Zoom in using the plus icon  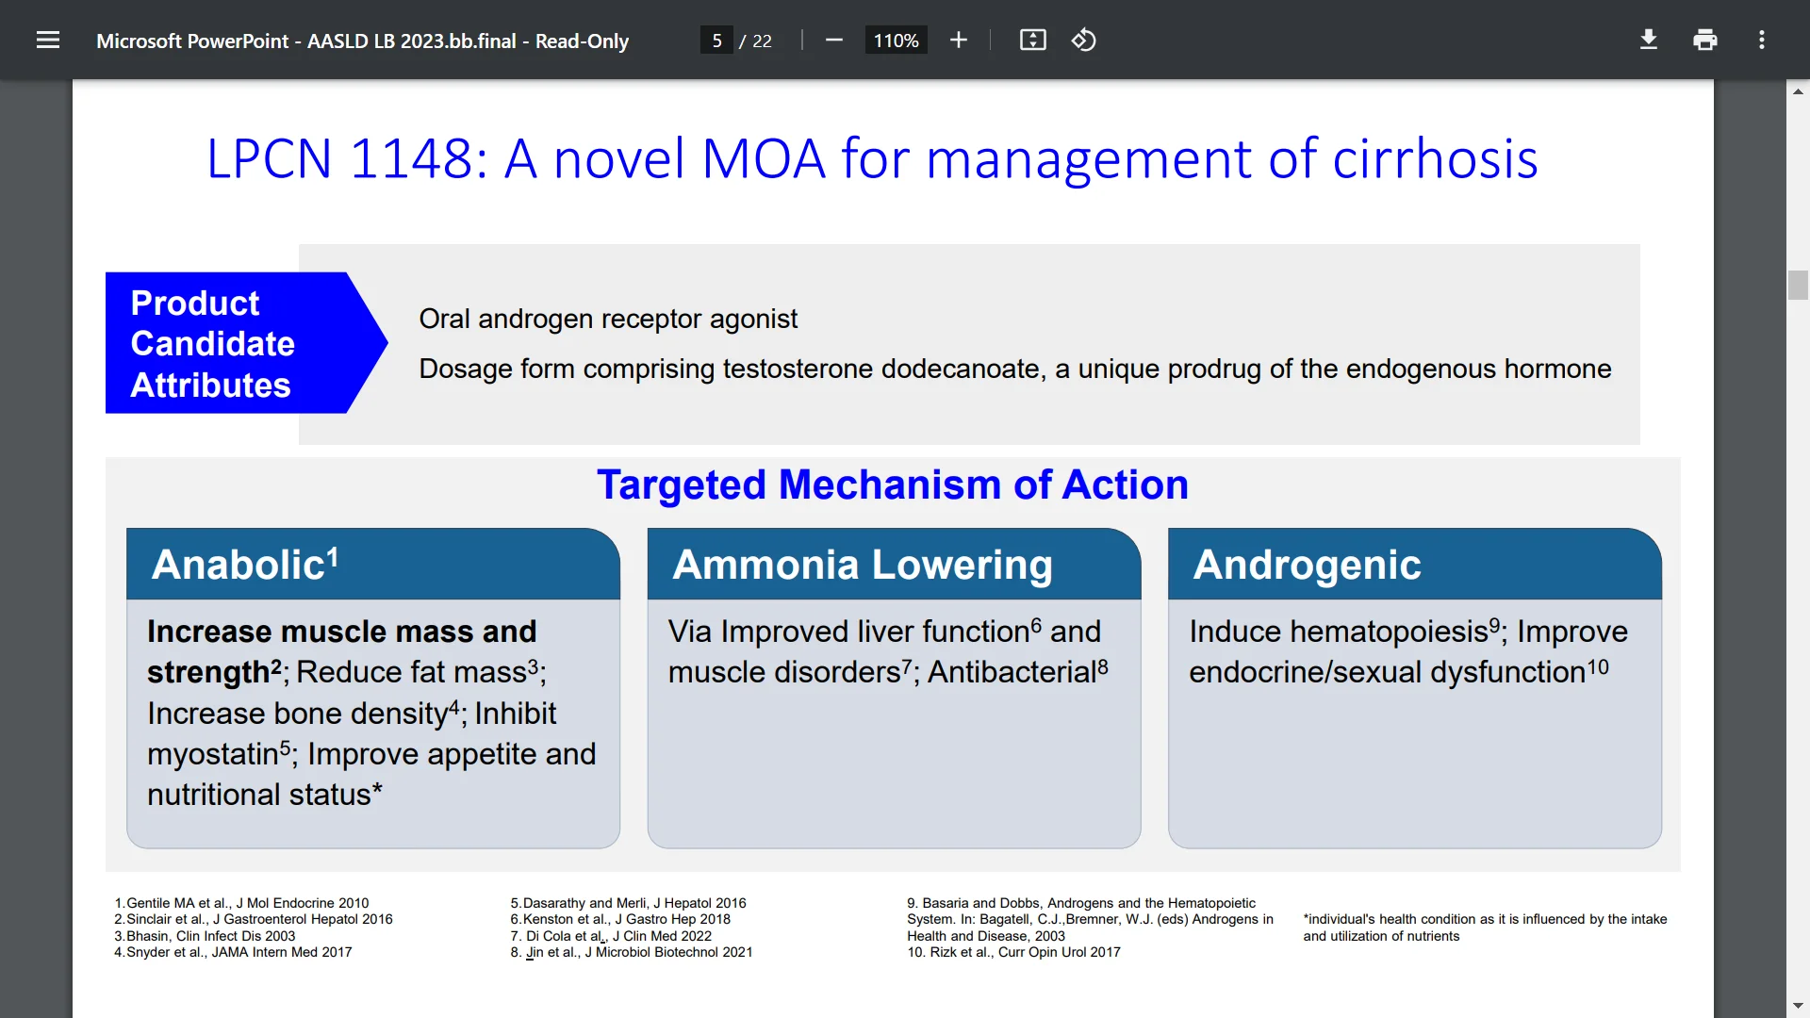click(x=958, y=40)
